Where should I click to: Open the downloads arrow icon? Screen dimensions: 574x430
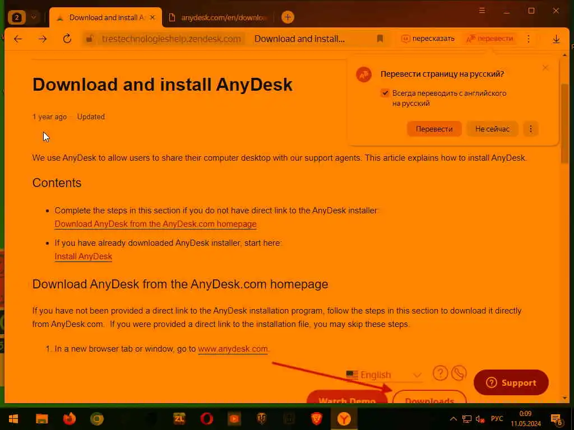pyautogui.click(x=556, y=39)
